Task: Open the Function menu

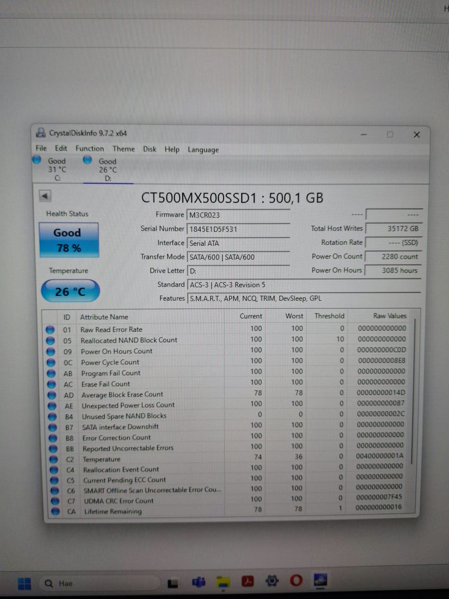Action: (x=90, y=148)
